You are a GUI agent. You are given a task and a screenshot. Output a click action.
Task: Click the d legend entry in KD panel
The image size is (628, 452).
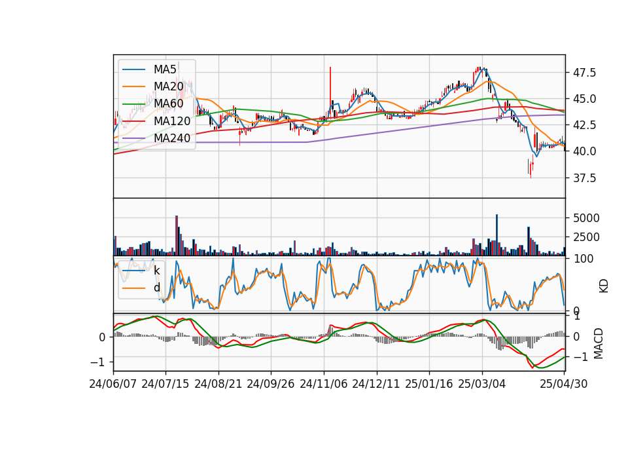click(156, 288)
